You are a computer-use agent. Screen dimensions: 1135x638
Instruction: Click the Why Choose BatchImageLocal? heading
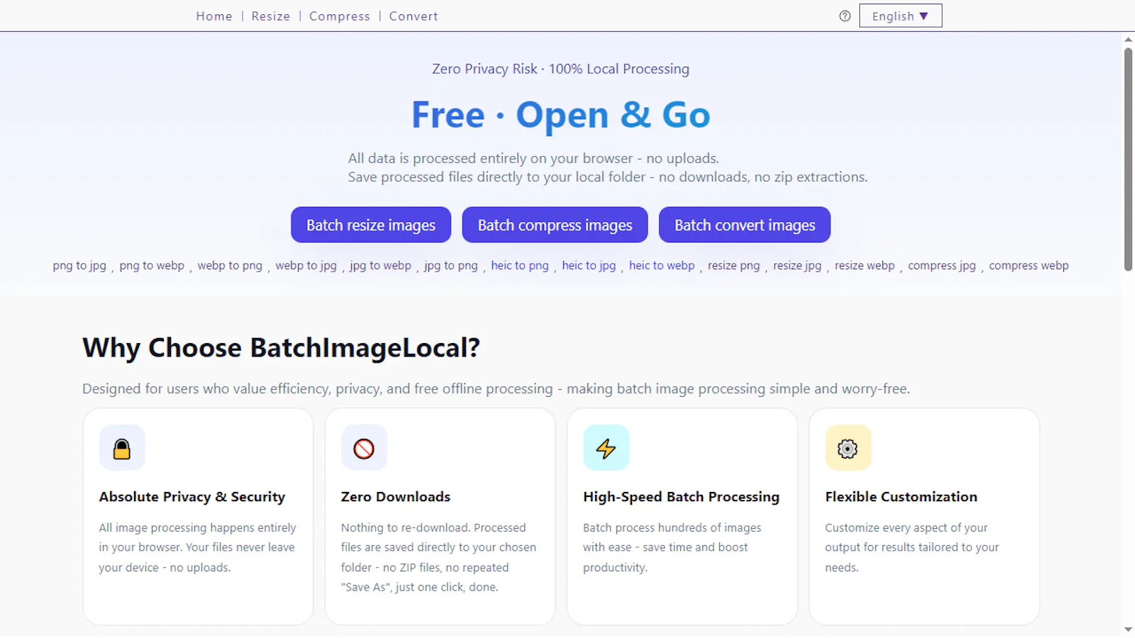281,348
